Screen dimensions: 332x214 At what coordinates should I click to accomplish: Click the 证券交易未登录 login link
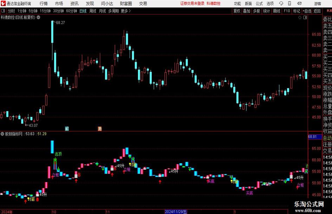192,4
